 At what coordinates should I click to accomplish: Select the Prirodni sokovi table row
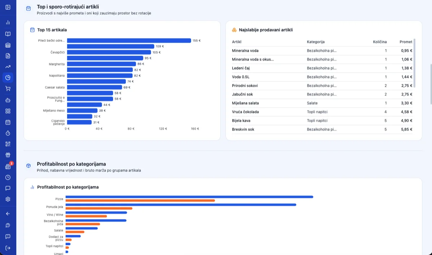click(x=322, y=86)
